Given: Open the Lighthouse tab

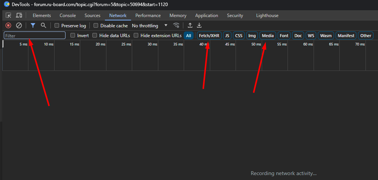Looking at the screenshot, I should 267,16.
